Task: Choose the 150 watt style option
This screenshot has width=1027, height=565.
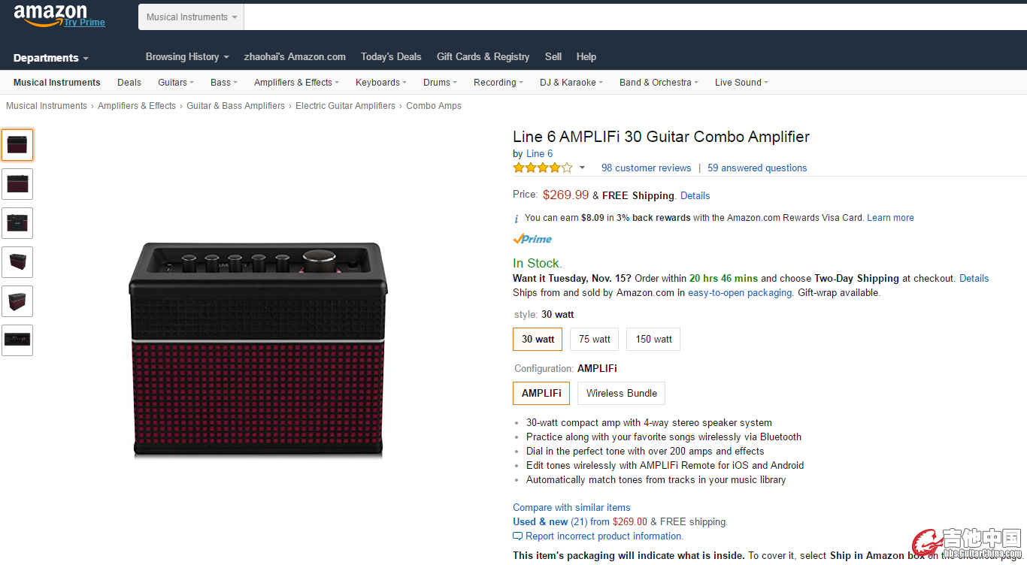Action: tap(653, 339)
